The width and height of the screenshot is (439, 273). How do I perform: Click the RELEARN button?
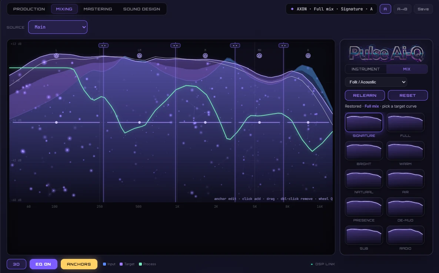[x=365, y=95]
